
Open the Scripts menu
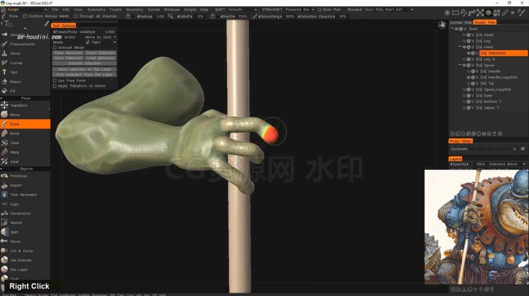pyautogui.click(x=190, y=10)
